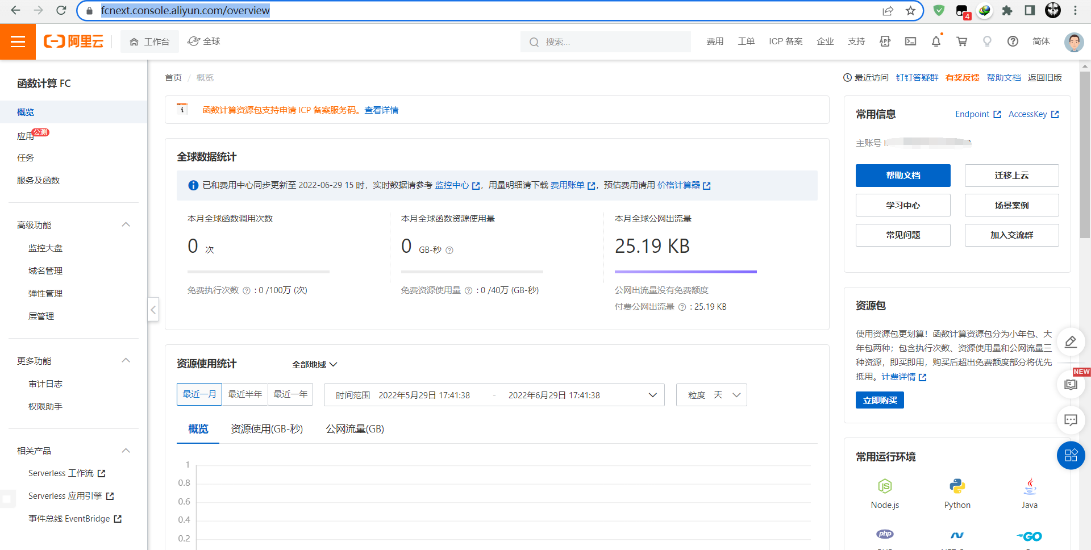1091x550 pixels.
Task: Switch to 公网流量(GB) tab
Action: pyautogui.click(x=355, y=429)
